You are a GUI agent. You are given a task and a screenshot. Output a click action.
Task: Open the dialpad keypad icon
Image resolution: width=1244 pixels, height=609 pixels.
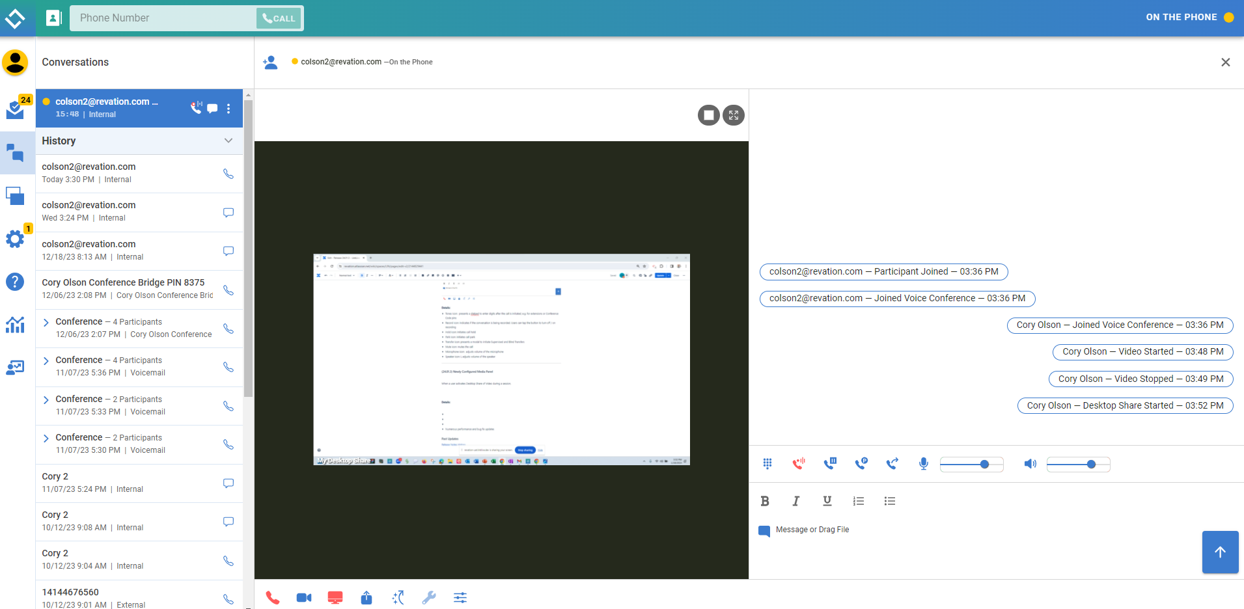click(767, 464)
